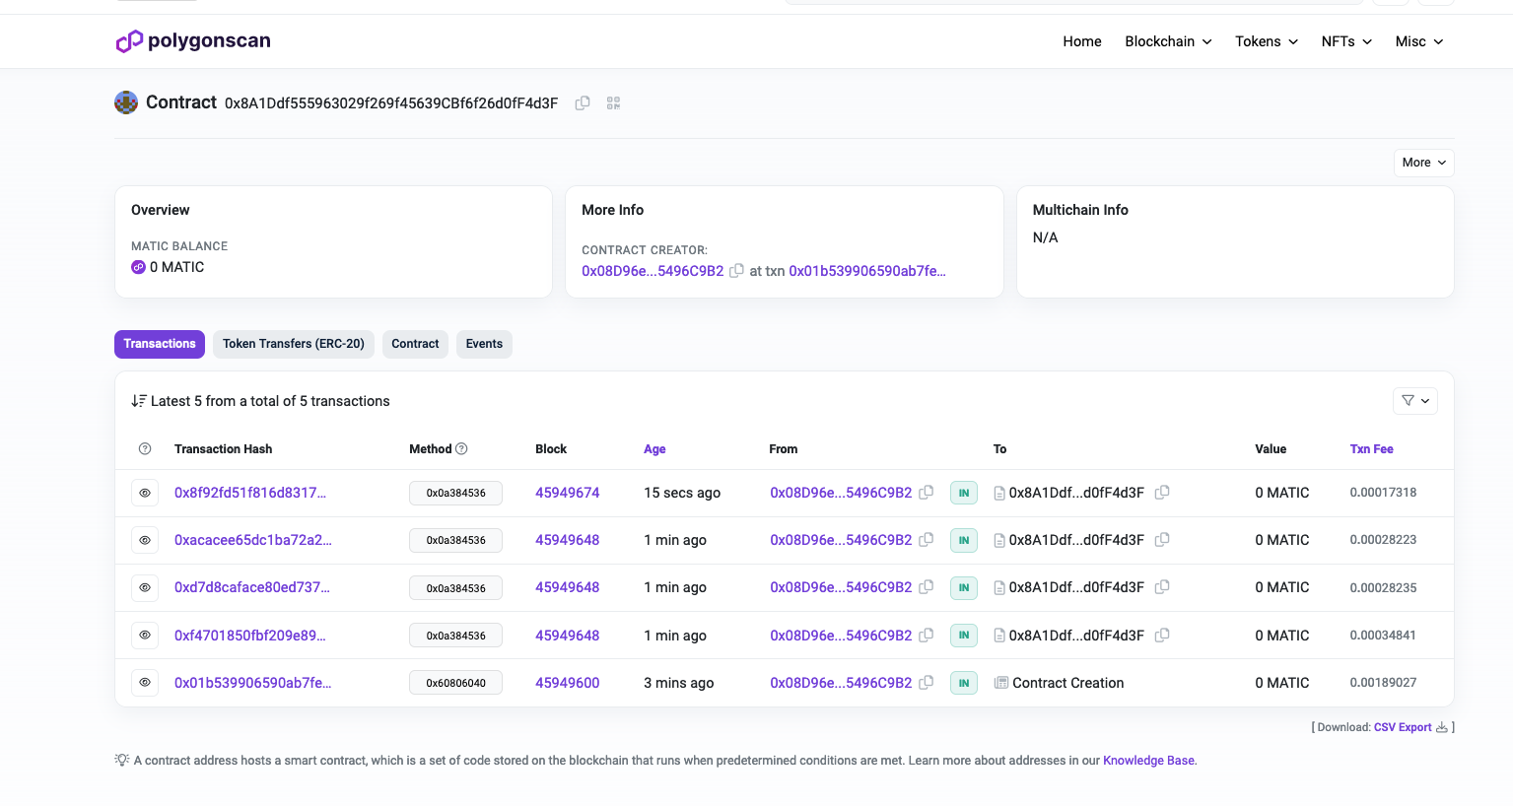
Task: Click the contract identicon avatar
Action: (x=126, y=102)
